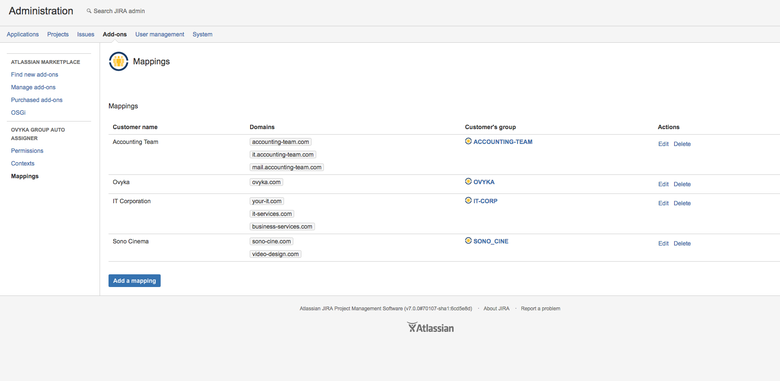Click the group icon beside ACCOUNTING-TEAM

click(468, 141)
